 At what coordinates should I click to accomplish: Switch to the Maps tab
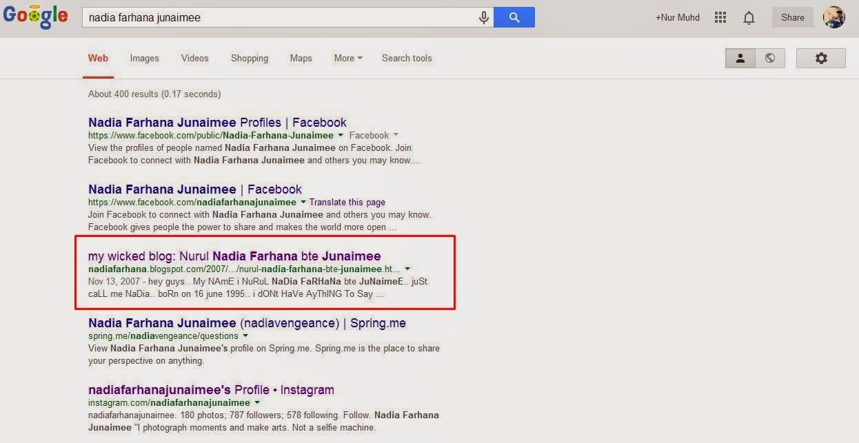(301, 59)
